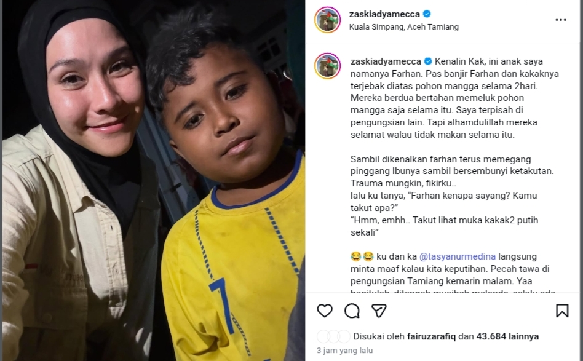Click the 3 jam yang lalu timestamp
This screenshot has width=583, height=361.
[344, 350]
